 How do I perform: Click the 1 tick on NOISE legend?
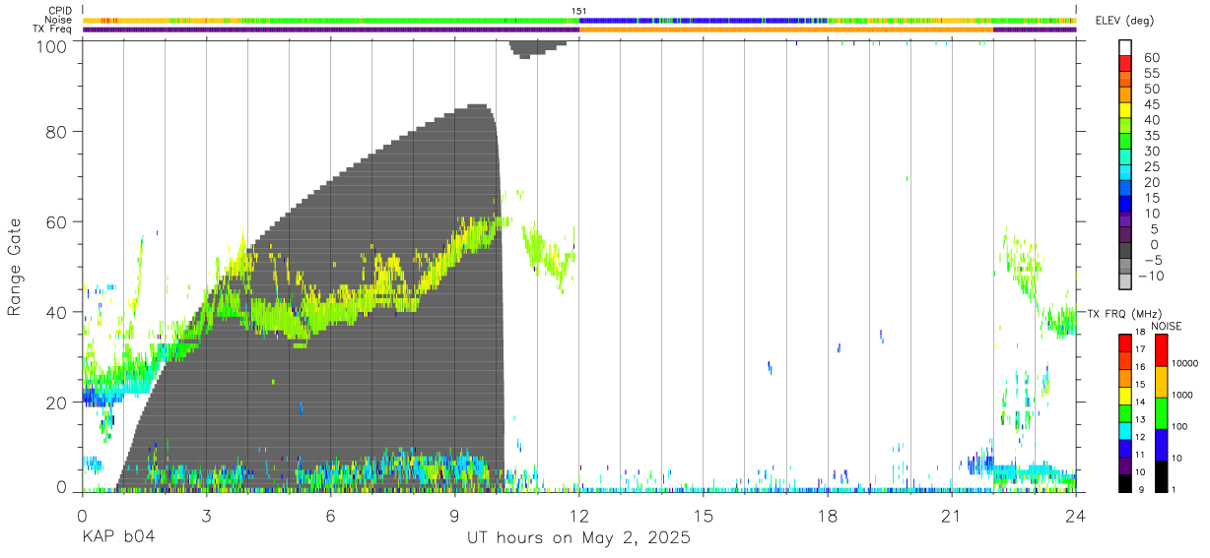(1175, 489)
